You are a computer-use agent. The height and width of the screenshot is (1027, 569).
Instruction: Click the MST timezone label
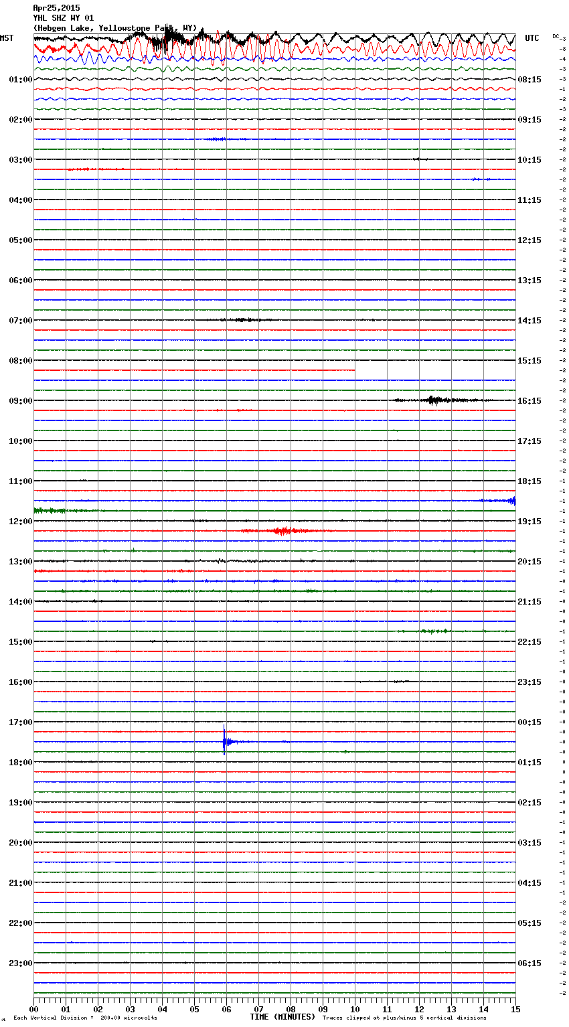click(7, 38)
